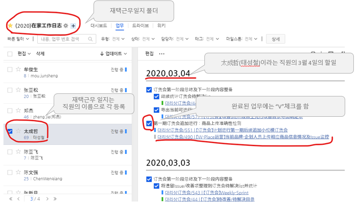Image resolution: width=356 pixels, height=208 pixels.
Task: Star the 牟俊生 task
Action: tap(18, 69)
